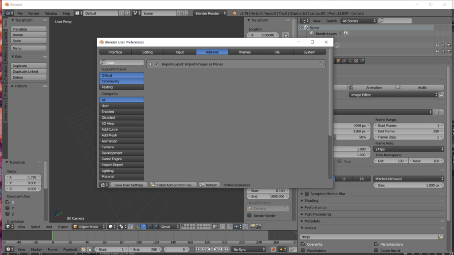This screenshot has height=255, width=454.
Task: Expand the Import Images as Planes details
Action: pyautogui.click(x=150, y=64)
